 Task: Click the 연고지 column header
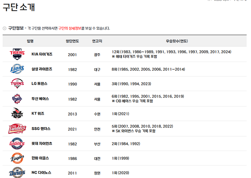pyautogui.click(x=97, y=41)
